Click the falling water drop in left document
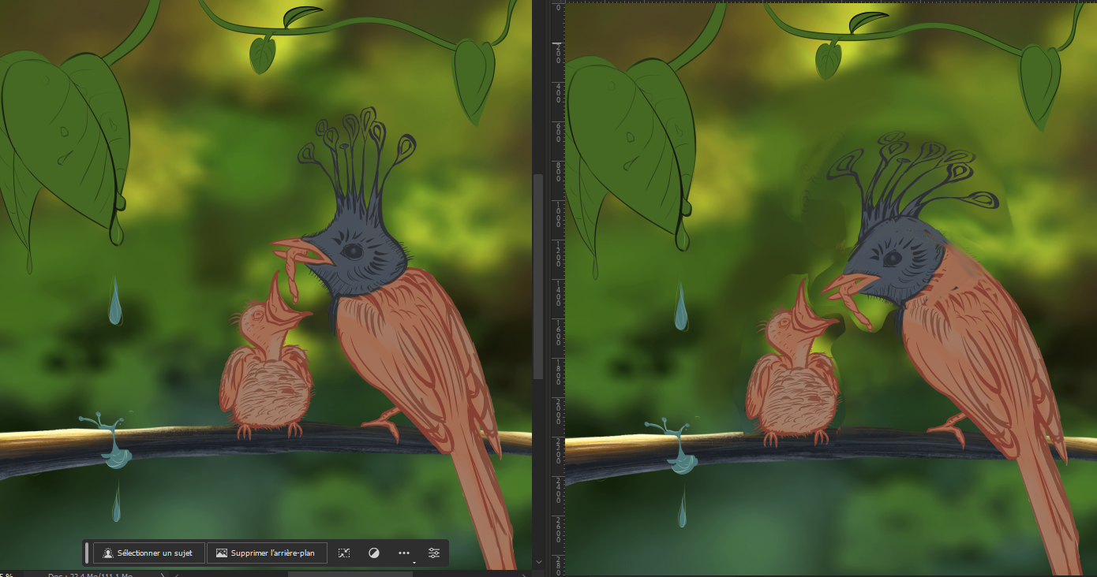 115,302
